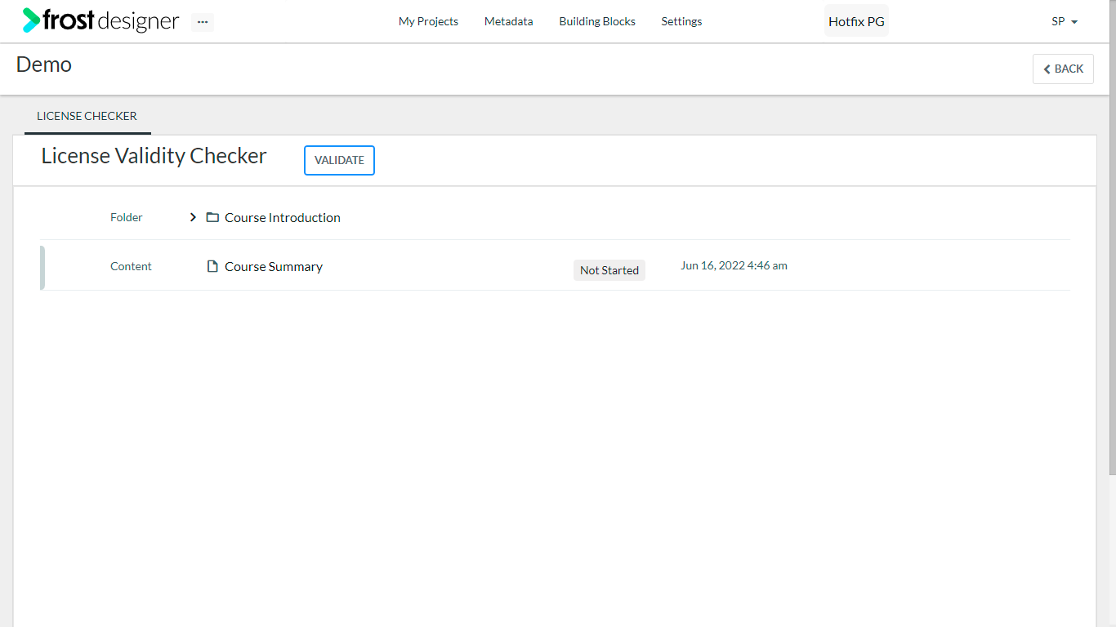The image size is (1116, 627).
Task: Click the Jun 16, 2022 4:46 am timestamp
Action: point(734,265)
